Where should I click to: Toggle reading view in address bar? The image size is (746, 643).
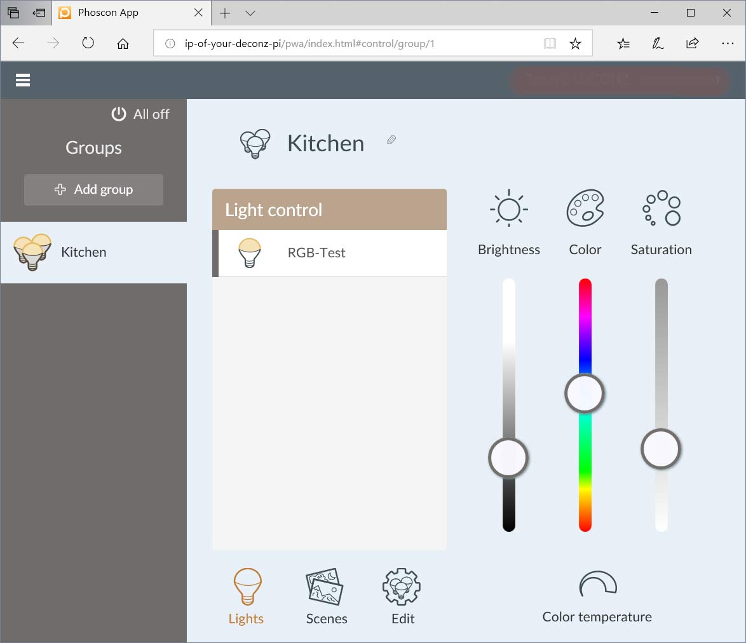pyautogui.click(x=550, y=44)
